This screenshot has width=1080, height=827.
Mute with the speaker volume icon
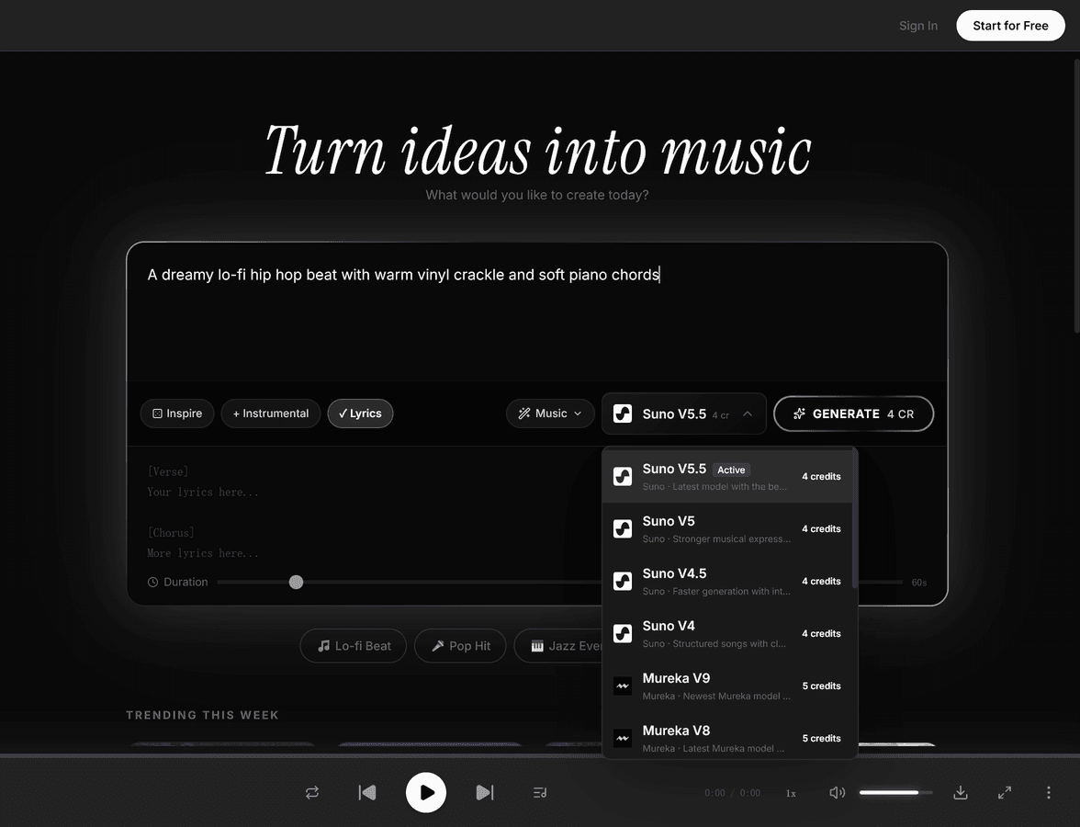pos(837,792)
